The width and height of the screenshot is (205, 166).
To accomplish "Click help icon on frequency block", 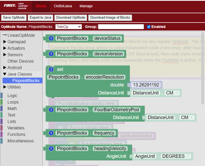I will [51, 133].
